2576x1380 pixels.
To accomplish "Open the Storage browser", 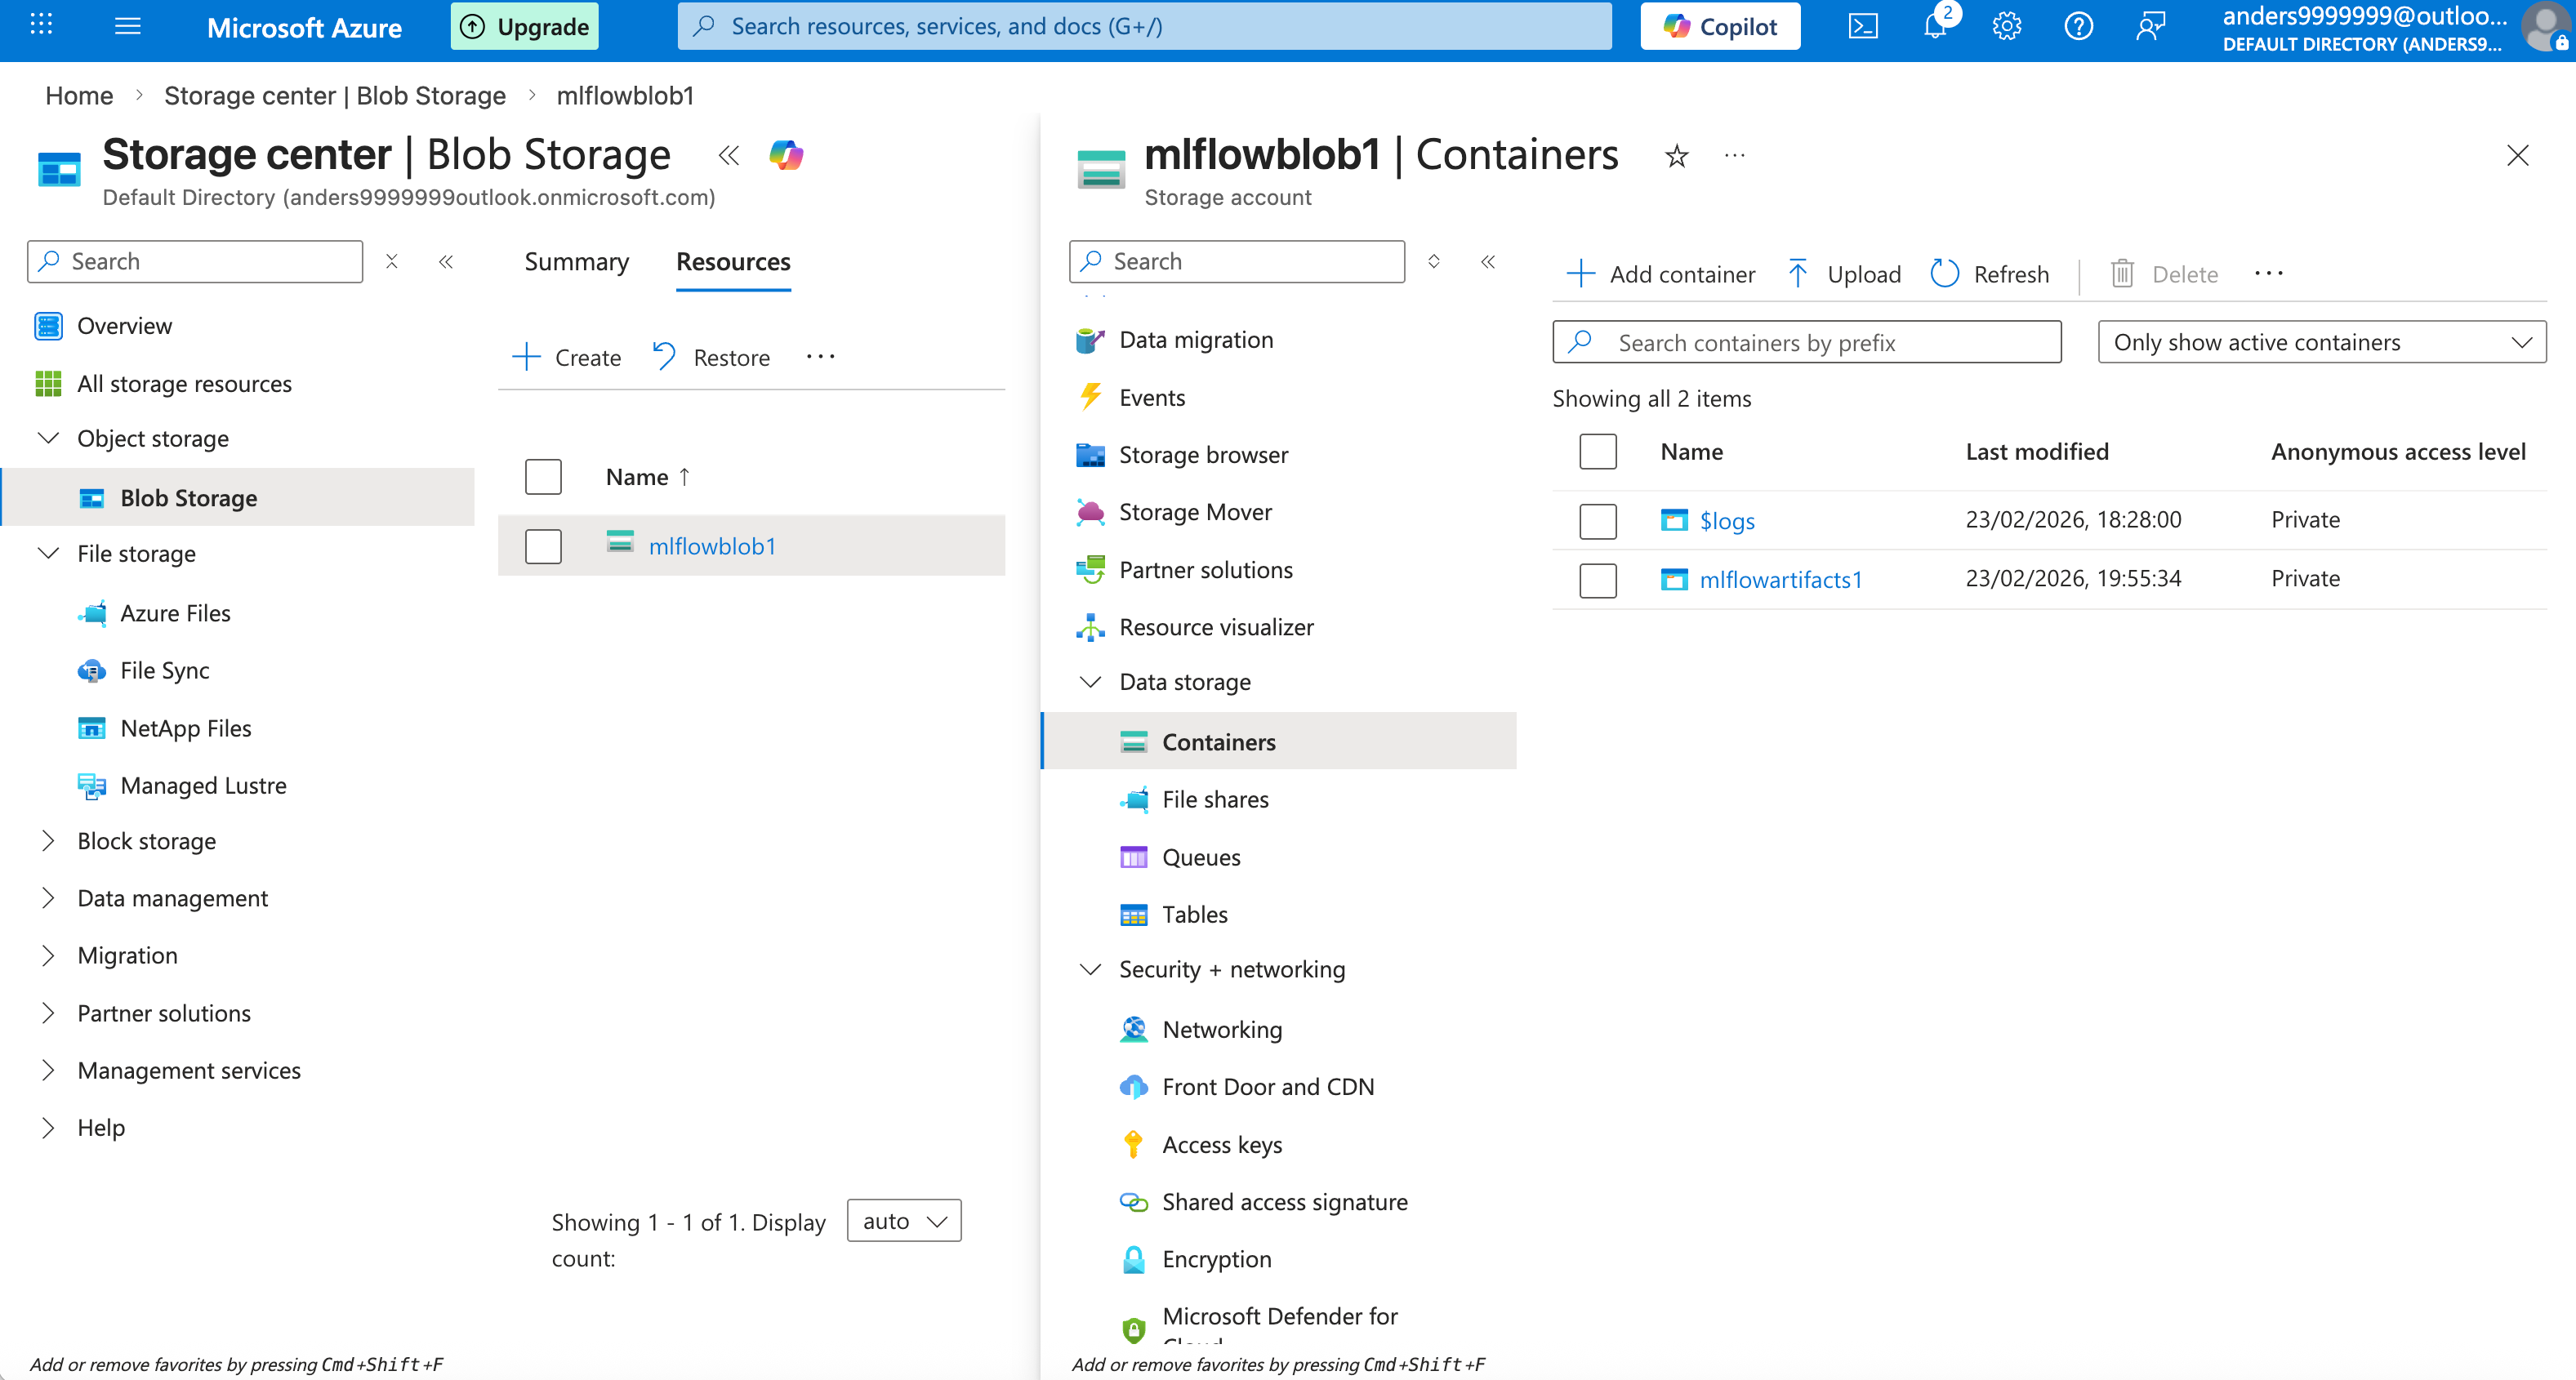I will pyautogui.click(x=1203, y=454).
